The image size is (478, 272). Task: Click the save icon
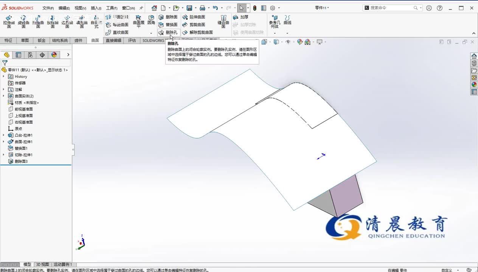pos(189,8)
